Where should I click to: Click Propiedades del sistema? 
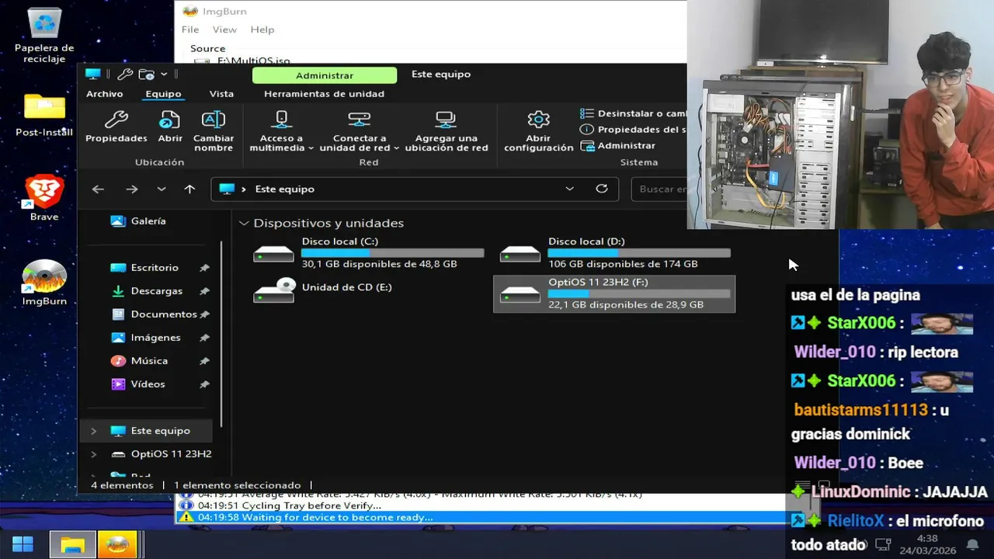tap(633, 130)
